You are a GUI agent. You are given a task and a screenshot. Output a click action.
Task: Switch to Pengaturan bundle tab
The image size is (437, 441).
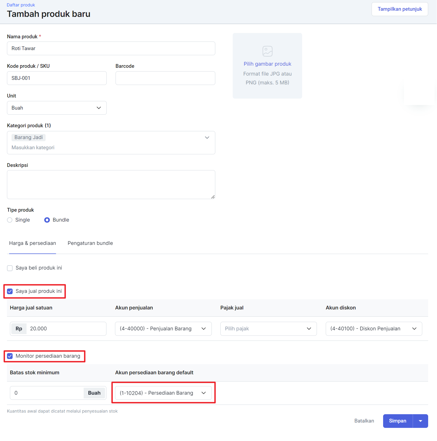pyautogui.click(x=90, y=243)
